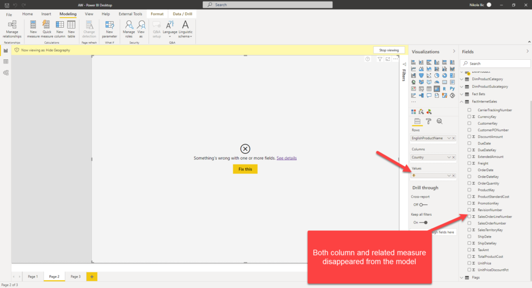Open the Language dropdown in the ribbon
Viewport: 532px width, 288px height.
170,30
